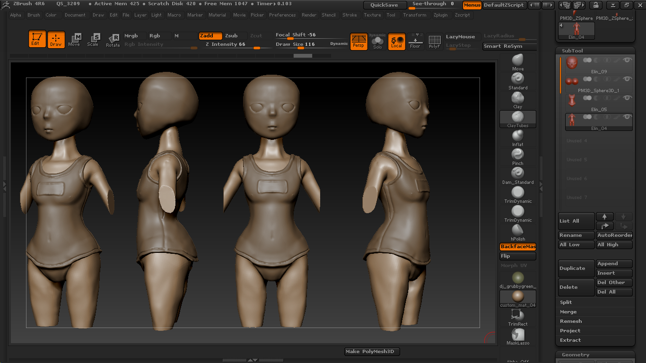Open the Brush menu
Viewport: 646px width, 363px height.
tap(34, 15)
